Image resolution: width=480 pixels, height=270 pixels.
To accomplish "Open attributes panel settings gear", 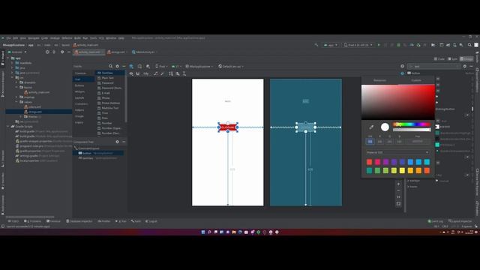I will tap(465, 66).
